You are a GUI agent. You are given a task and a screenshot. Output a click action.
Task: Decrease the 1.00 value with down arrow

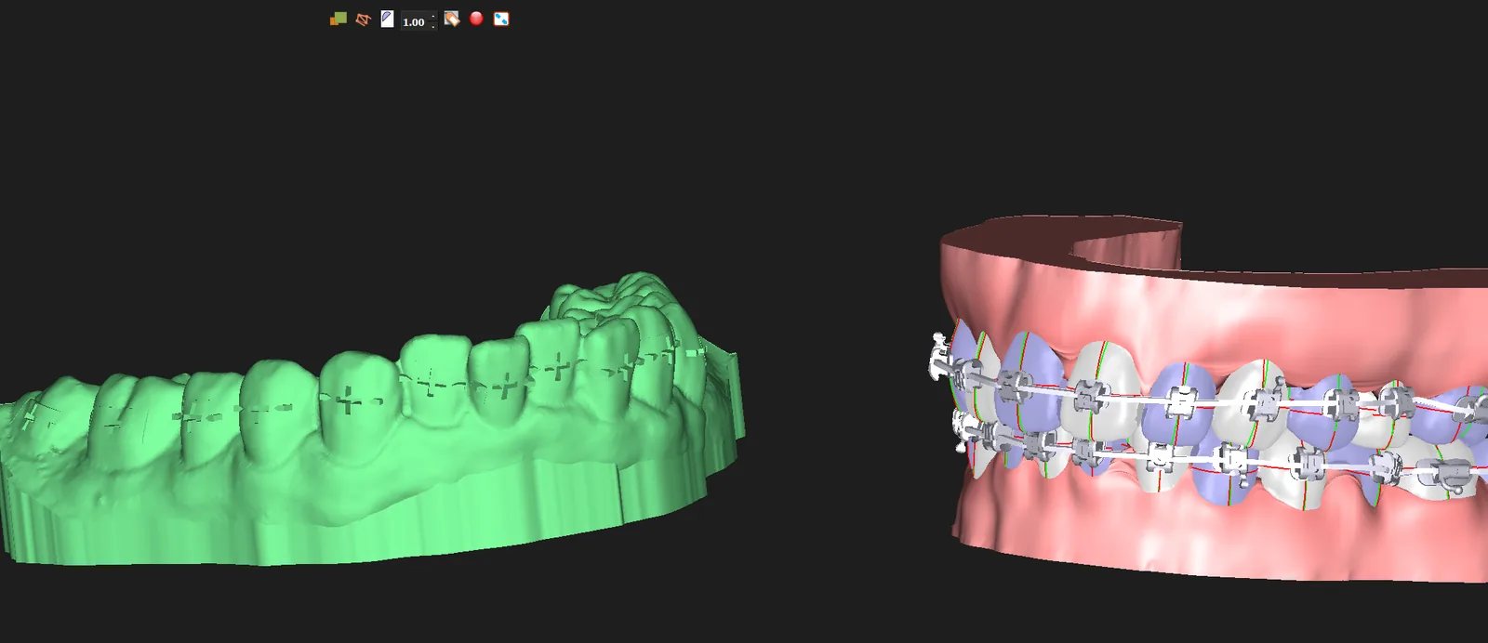(433, 26)
